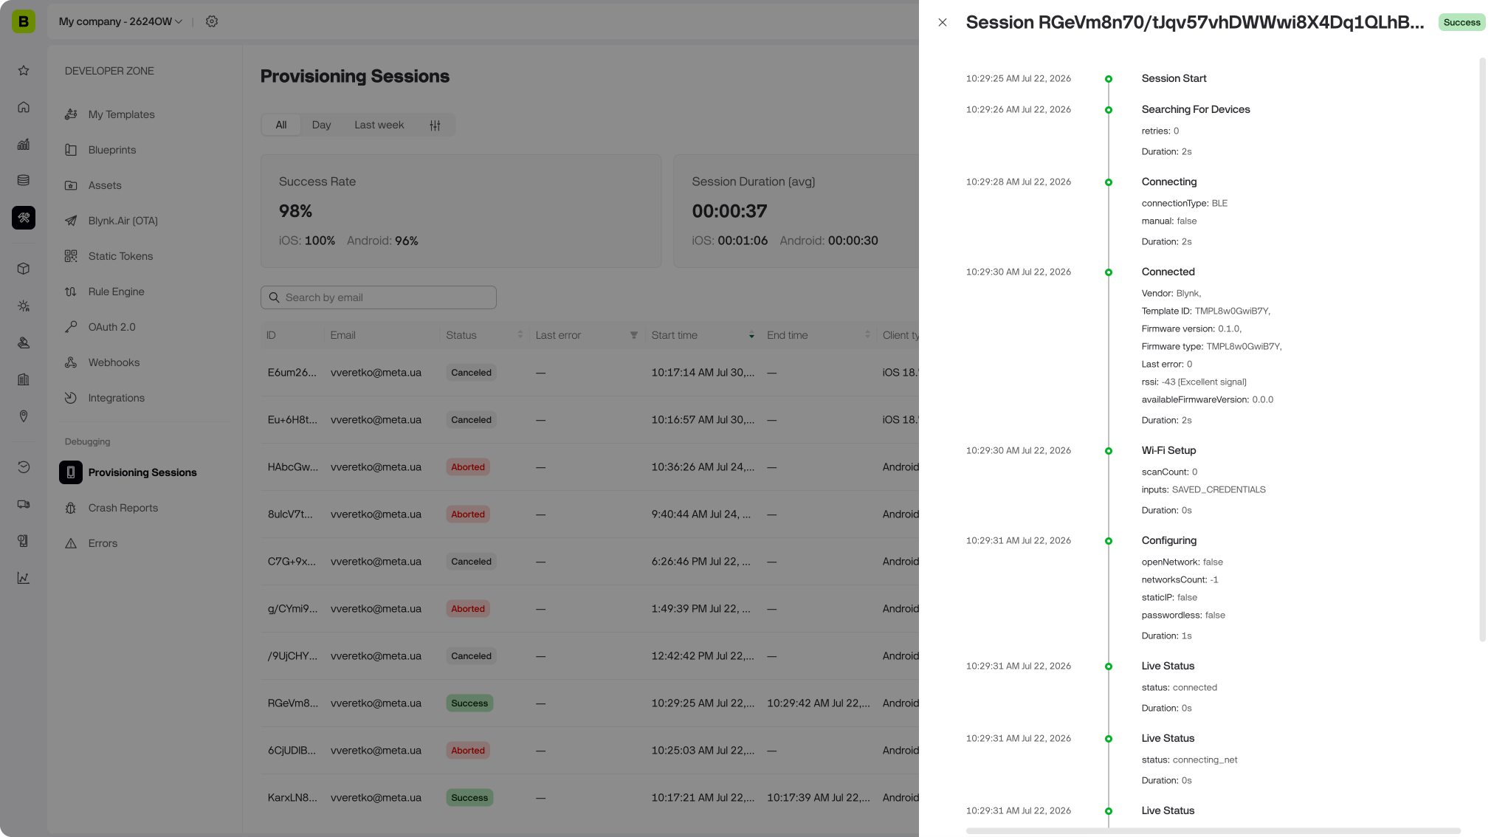Open session row E6um26...
This screenshot has width=1508, height=837.
(x=590, y=373)
